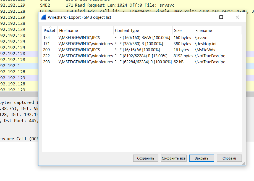Minimize the SMB object list dialog
This screenshot has height=181, width=254.
[205, 17]
